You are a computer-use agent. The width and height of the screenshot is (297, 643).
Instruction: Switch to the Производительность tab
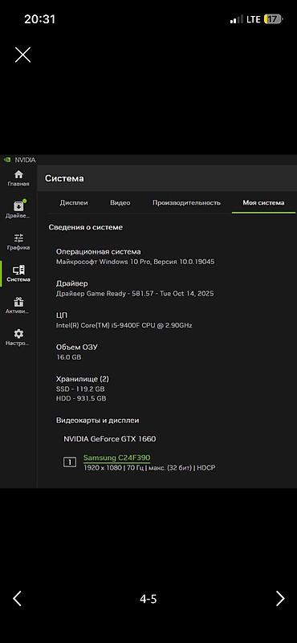click(x=187, y=202)
